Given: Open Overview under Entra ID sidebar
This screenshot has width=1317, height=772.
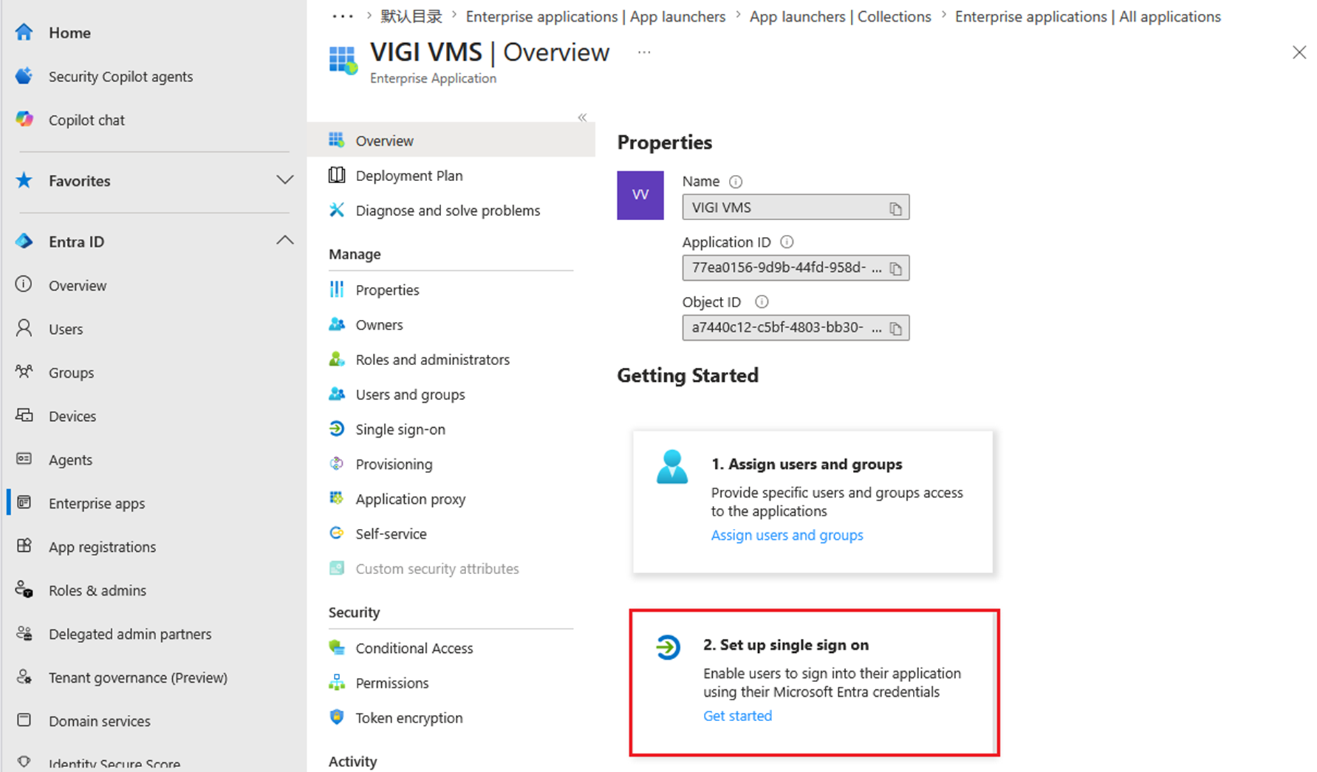Looking at the screenshot, I should click(77, 286).
